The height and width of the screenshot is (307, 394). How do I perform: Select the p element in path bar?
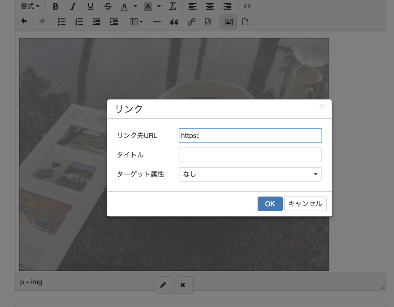22,282
